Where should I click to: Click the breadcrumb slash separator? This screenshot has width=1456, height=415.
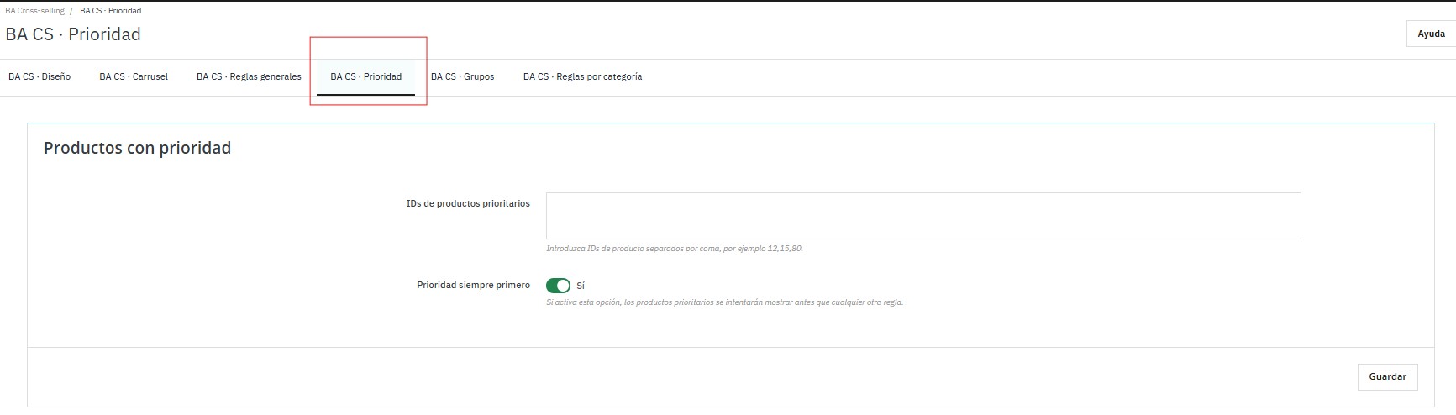click(x=71, y=11)
